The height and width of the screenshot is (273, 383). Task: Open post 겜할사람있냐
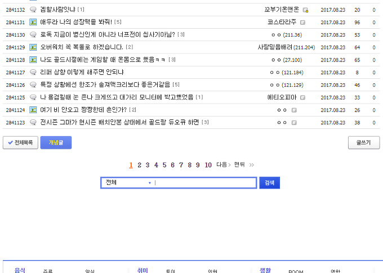tap(57, 10)
